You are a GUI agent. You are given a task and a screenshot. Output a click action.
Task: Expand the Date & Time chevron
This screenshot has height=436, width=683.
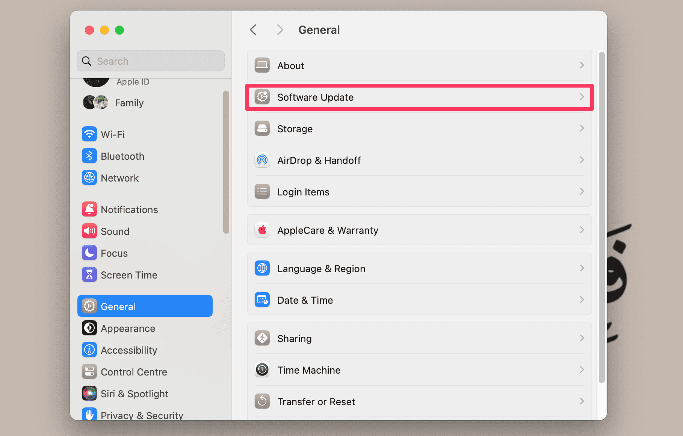tap(582, 300)
